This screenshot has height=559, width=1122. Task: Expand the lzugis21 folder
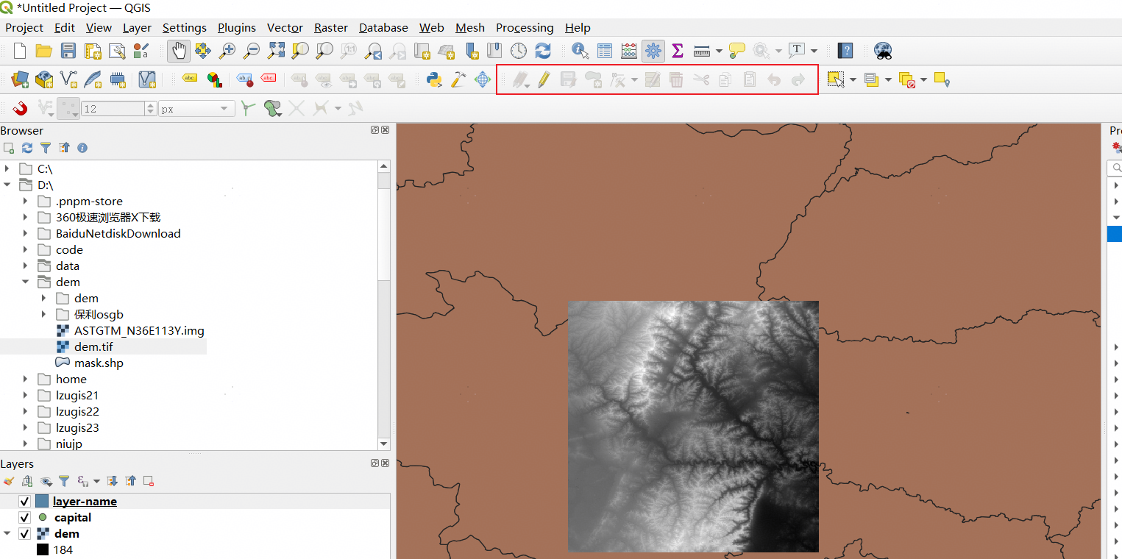pos(25,395)
